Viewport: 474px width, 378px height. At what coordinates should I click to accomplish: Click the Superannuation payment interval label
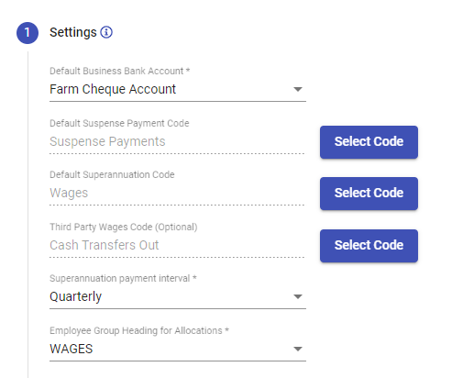[123, 278]
